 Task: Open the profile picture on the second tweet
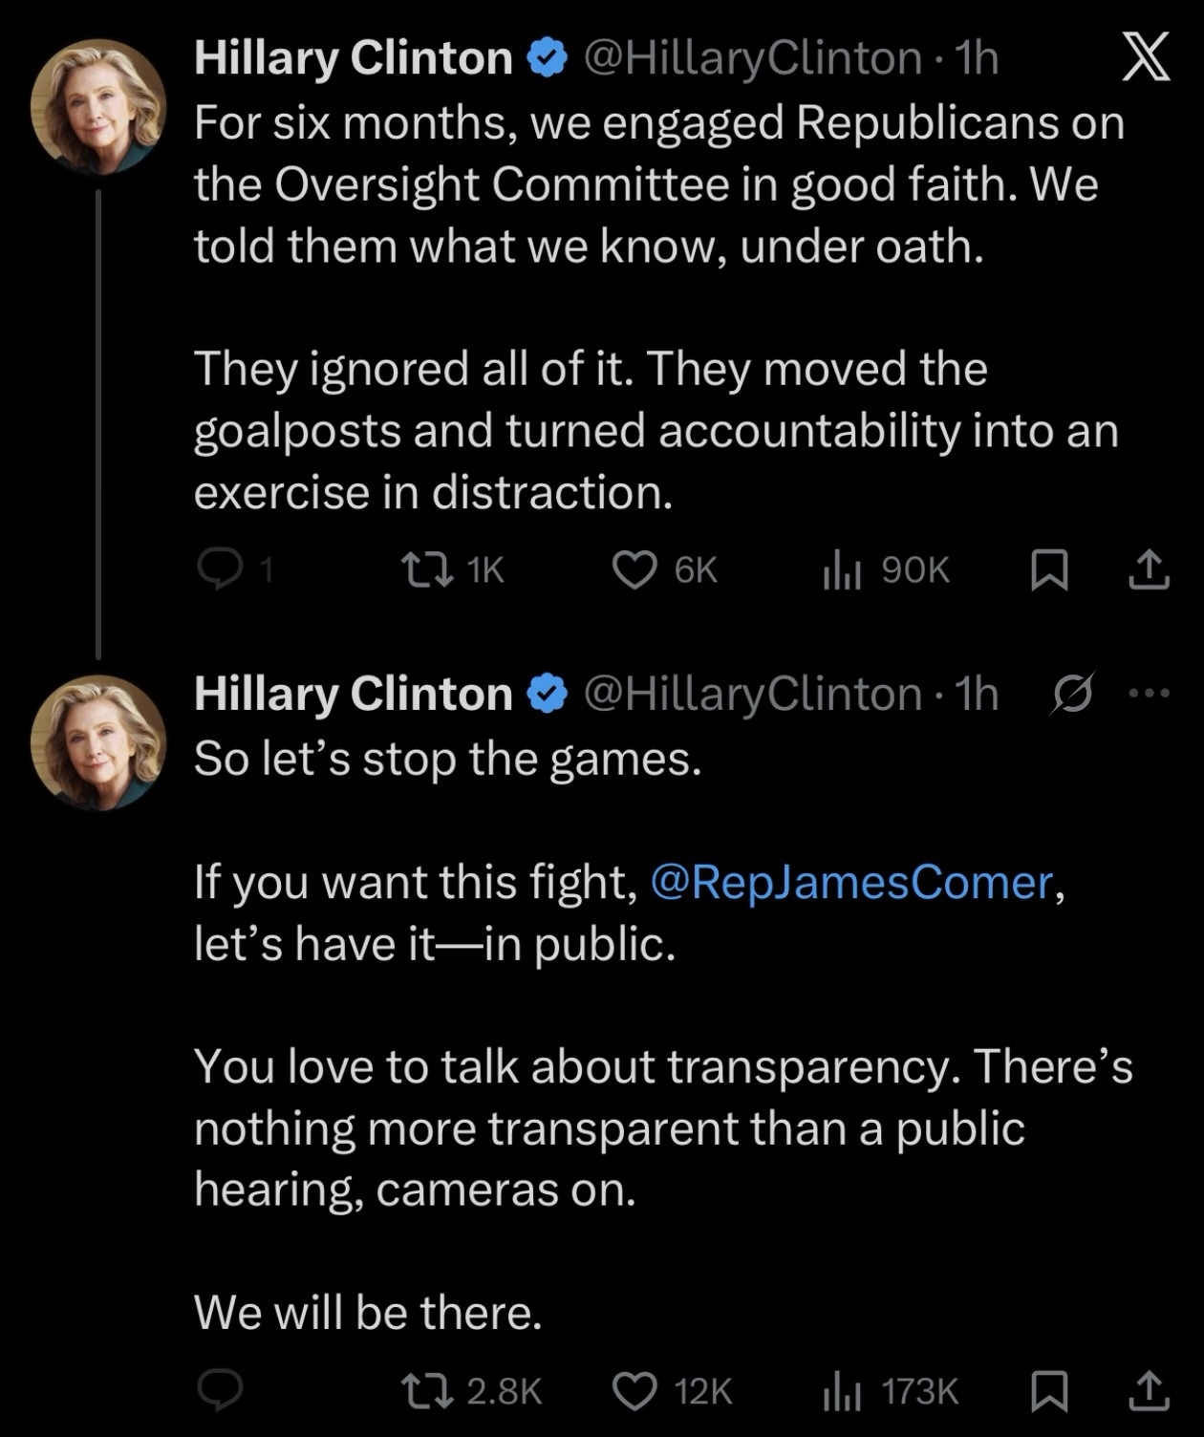pyautogui.click(x=98, y=742)
